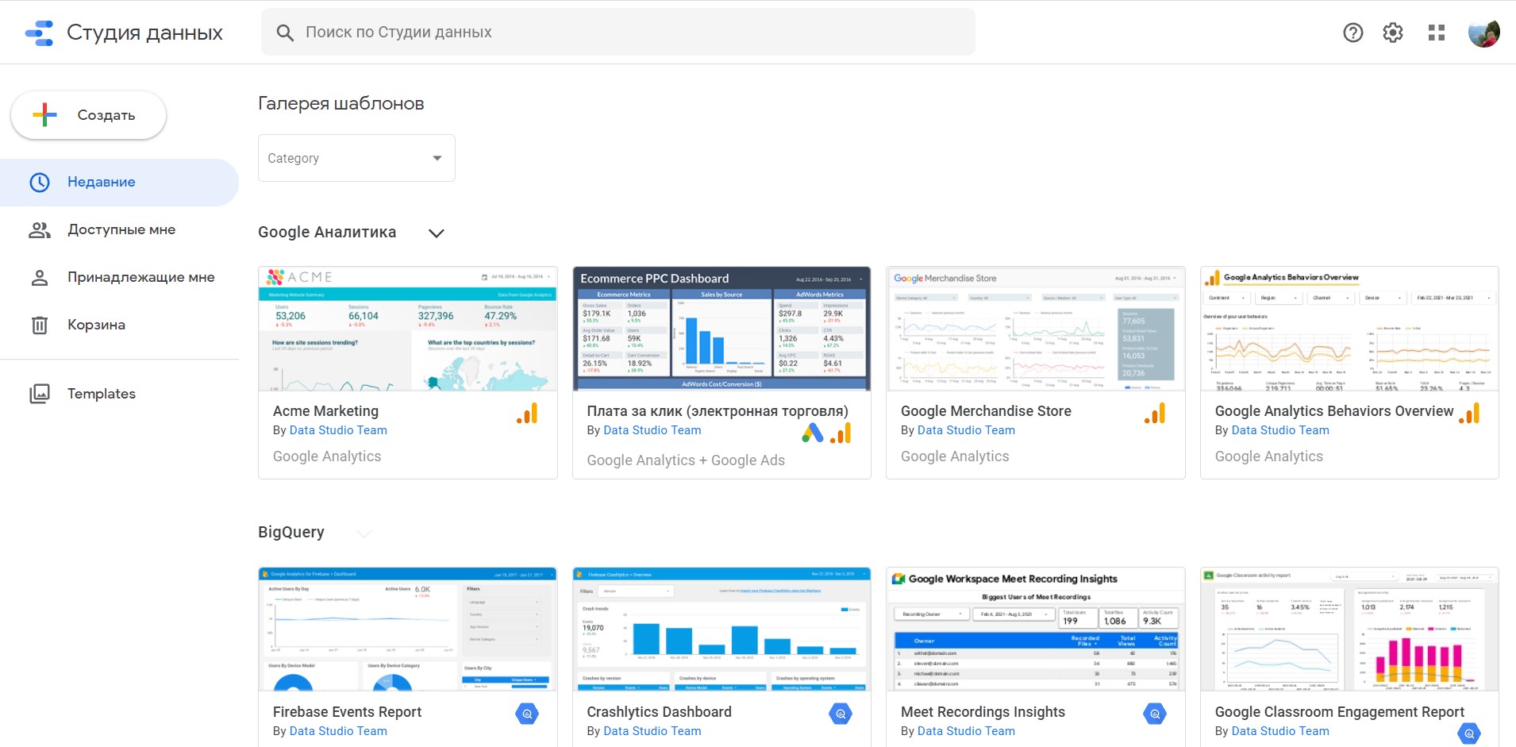This screenshot has height=747, width=1516.
Task: Click the search magnifier icon
Action: click(284, 33)
